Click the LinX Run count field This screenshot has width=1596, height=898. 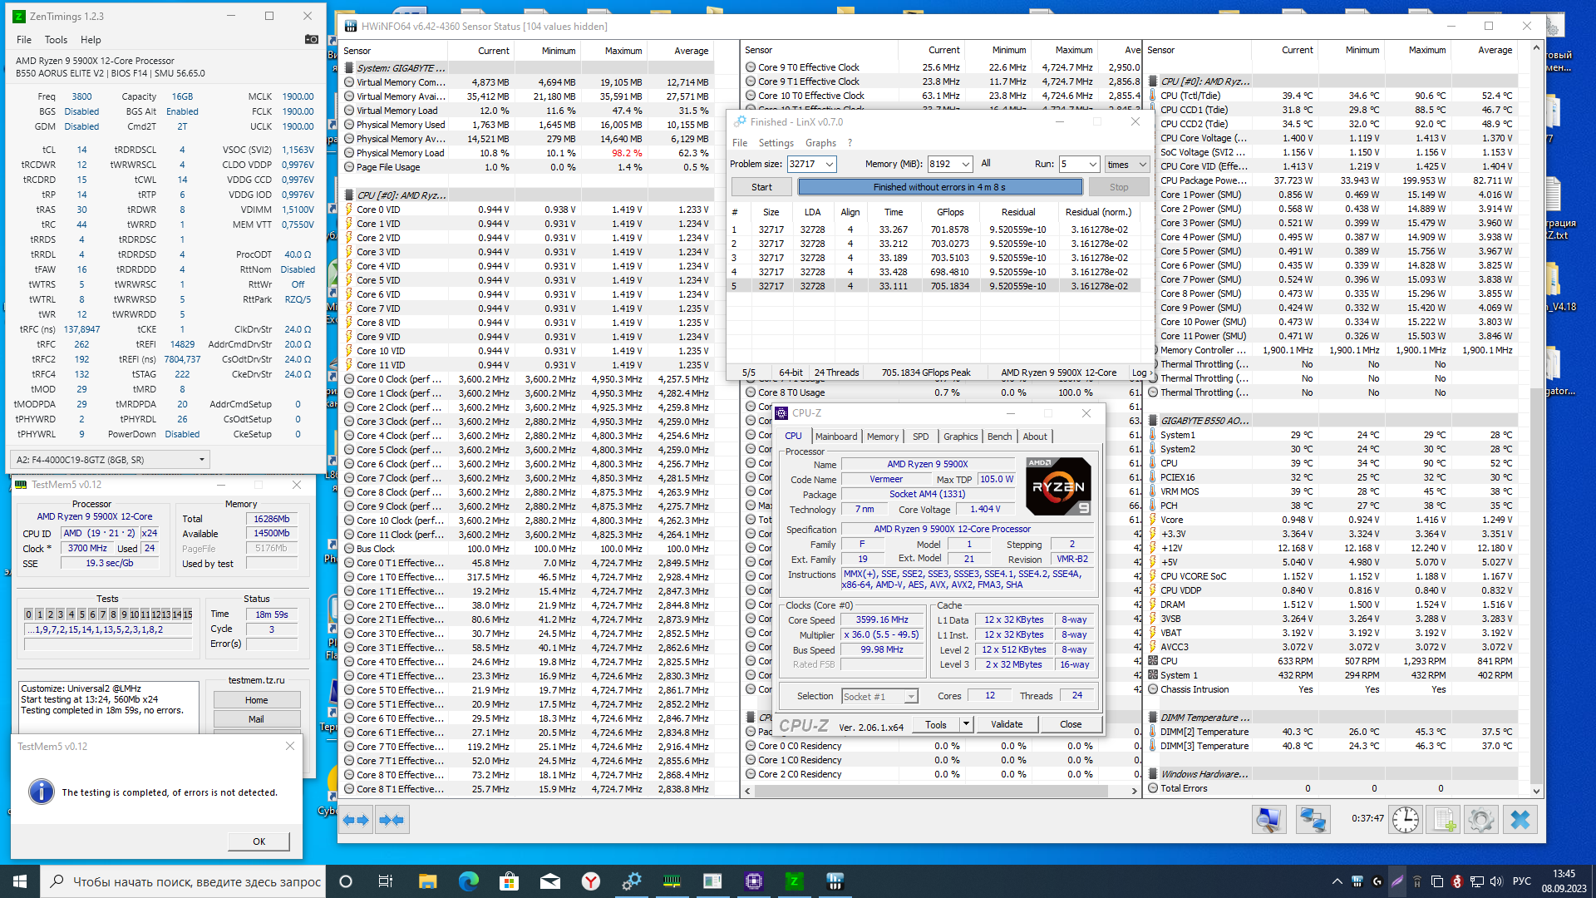coord(1072,165)
